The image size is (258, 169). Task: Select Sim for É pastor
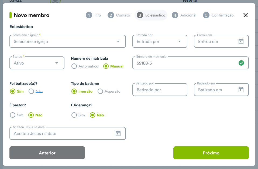13,115
